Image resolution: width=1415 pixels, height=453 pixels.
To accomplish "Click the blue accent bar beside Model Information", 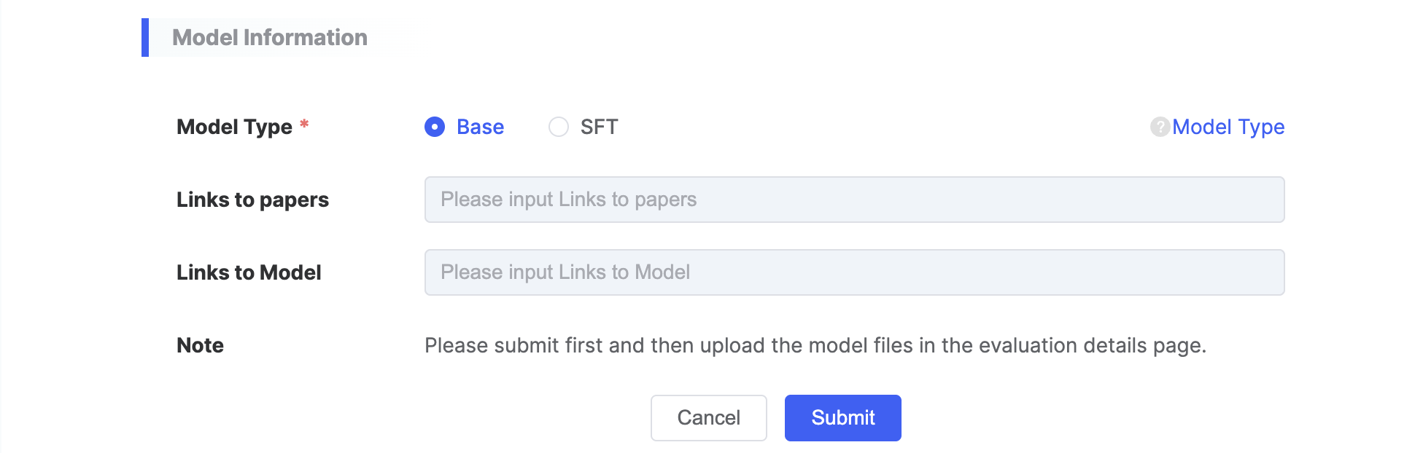I will (x=145, y=38).
